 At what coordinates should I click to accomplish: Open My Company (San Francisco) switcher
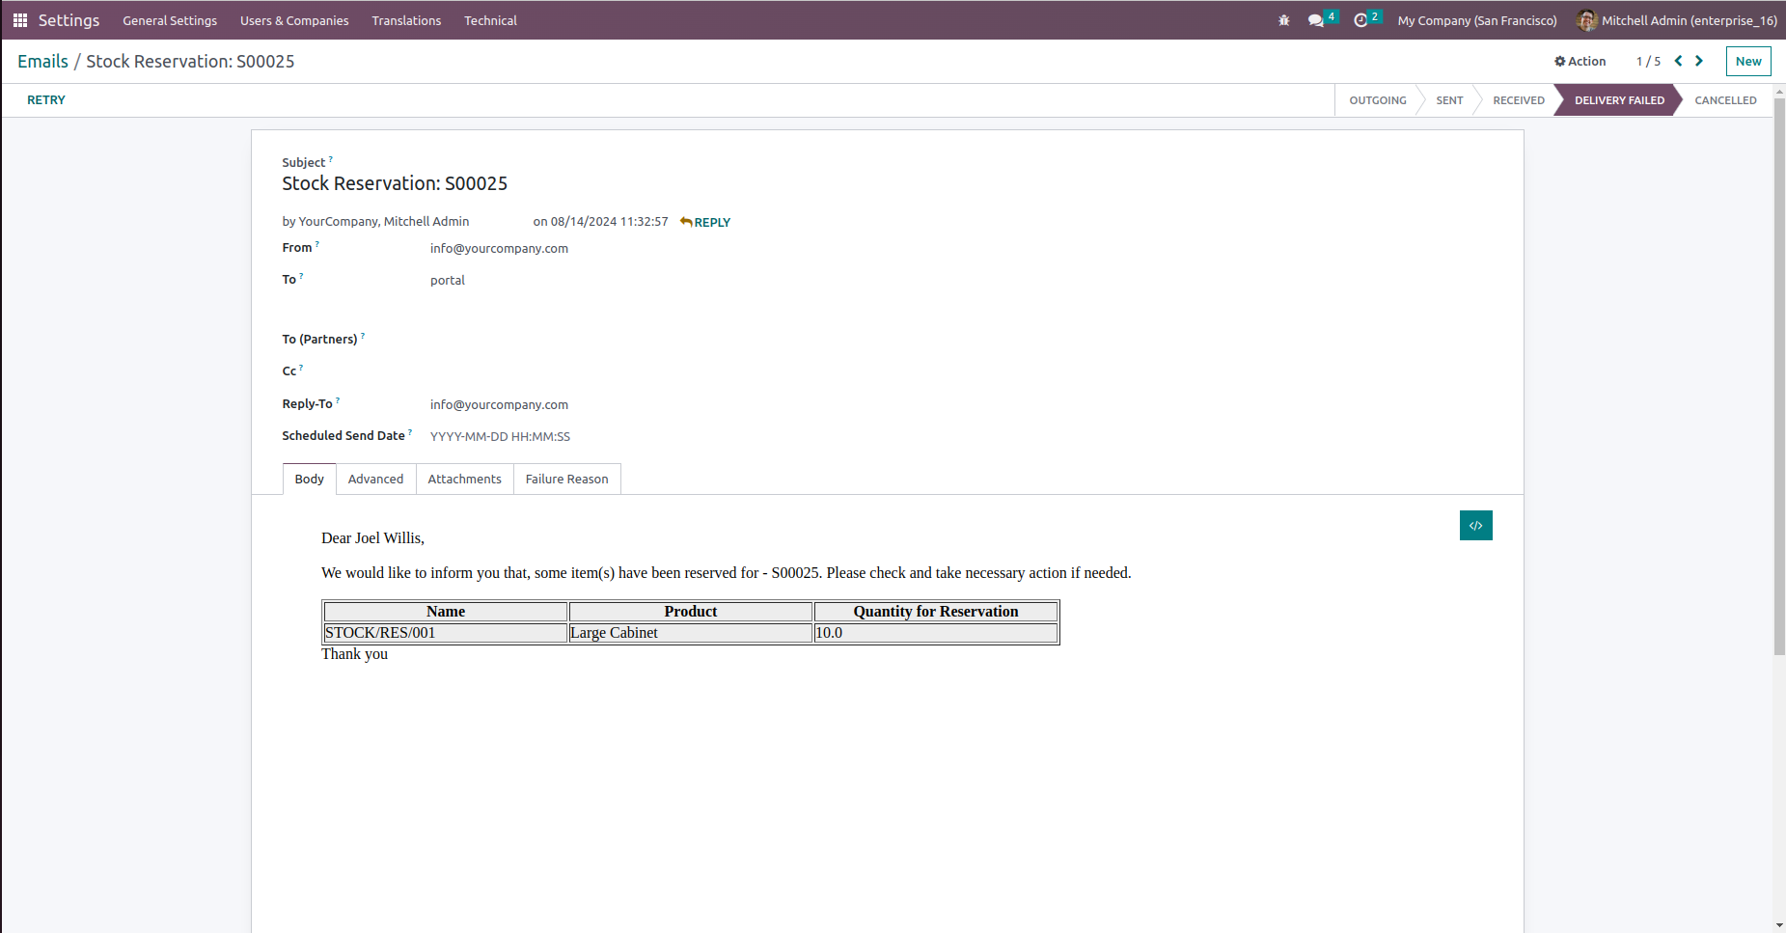1477,20
